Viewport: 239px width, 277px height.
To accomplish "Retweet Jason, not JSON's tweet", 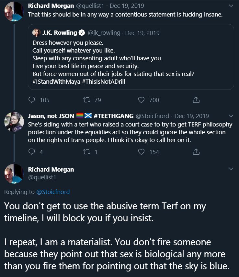I will click(86, 151).
